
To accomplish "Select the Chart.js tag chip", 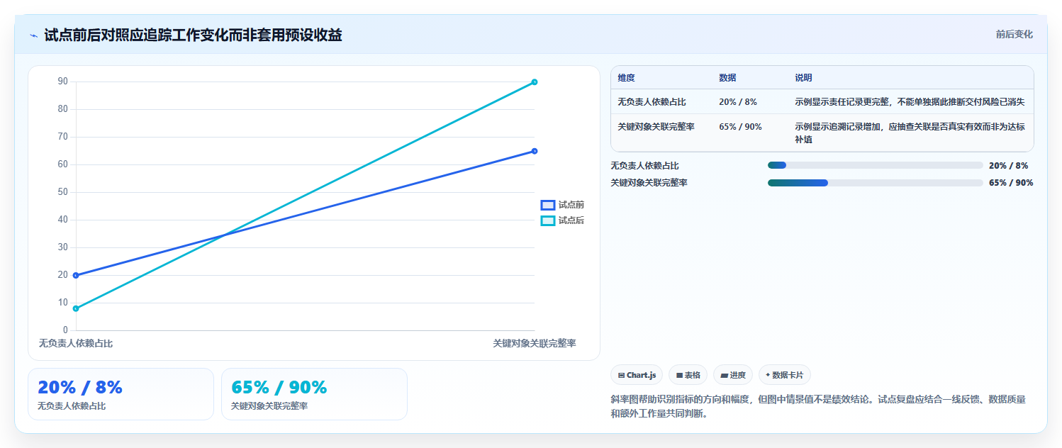I will 637,375.
